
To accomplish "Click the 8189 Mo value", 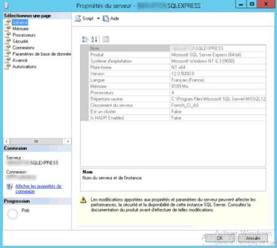I will 179,86.
